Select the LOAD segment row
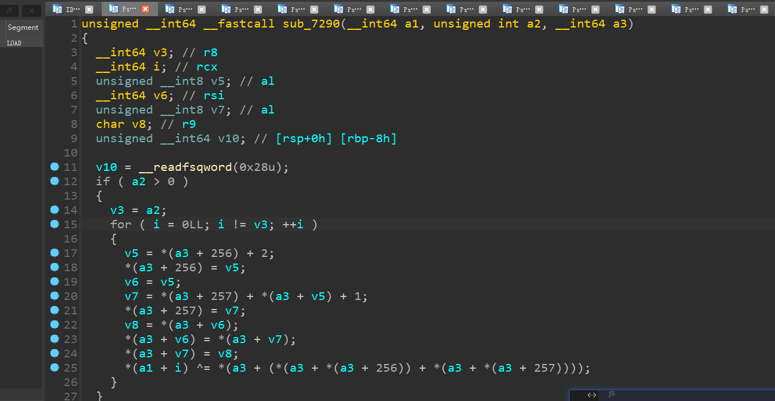The width and height of the screenshot is (775, 401). coord(22,43)
